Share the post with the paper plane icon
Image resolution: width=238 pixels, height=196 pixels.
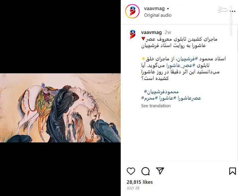[x=160, y=171]
